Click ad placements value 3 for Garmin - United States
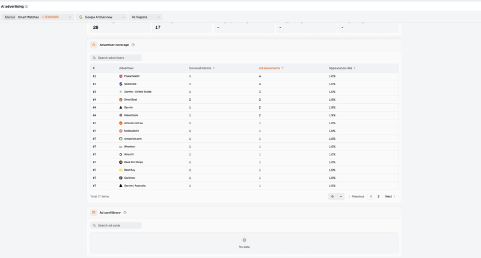This screenshot has width=481, height=258. pos(260,92)
